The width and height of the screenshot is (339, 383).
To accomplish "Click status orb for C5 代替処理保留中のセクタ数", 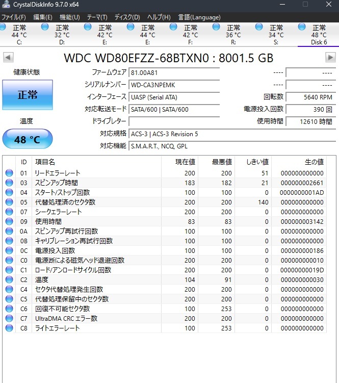I will 9,299.
